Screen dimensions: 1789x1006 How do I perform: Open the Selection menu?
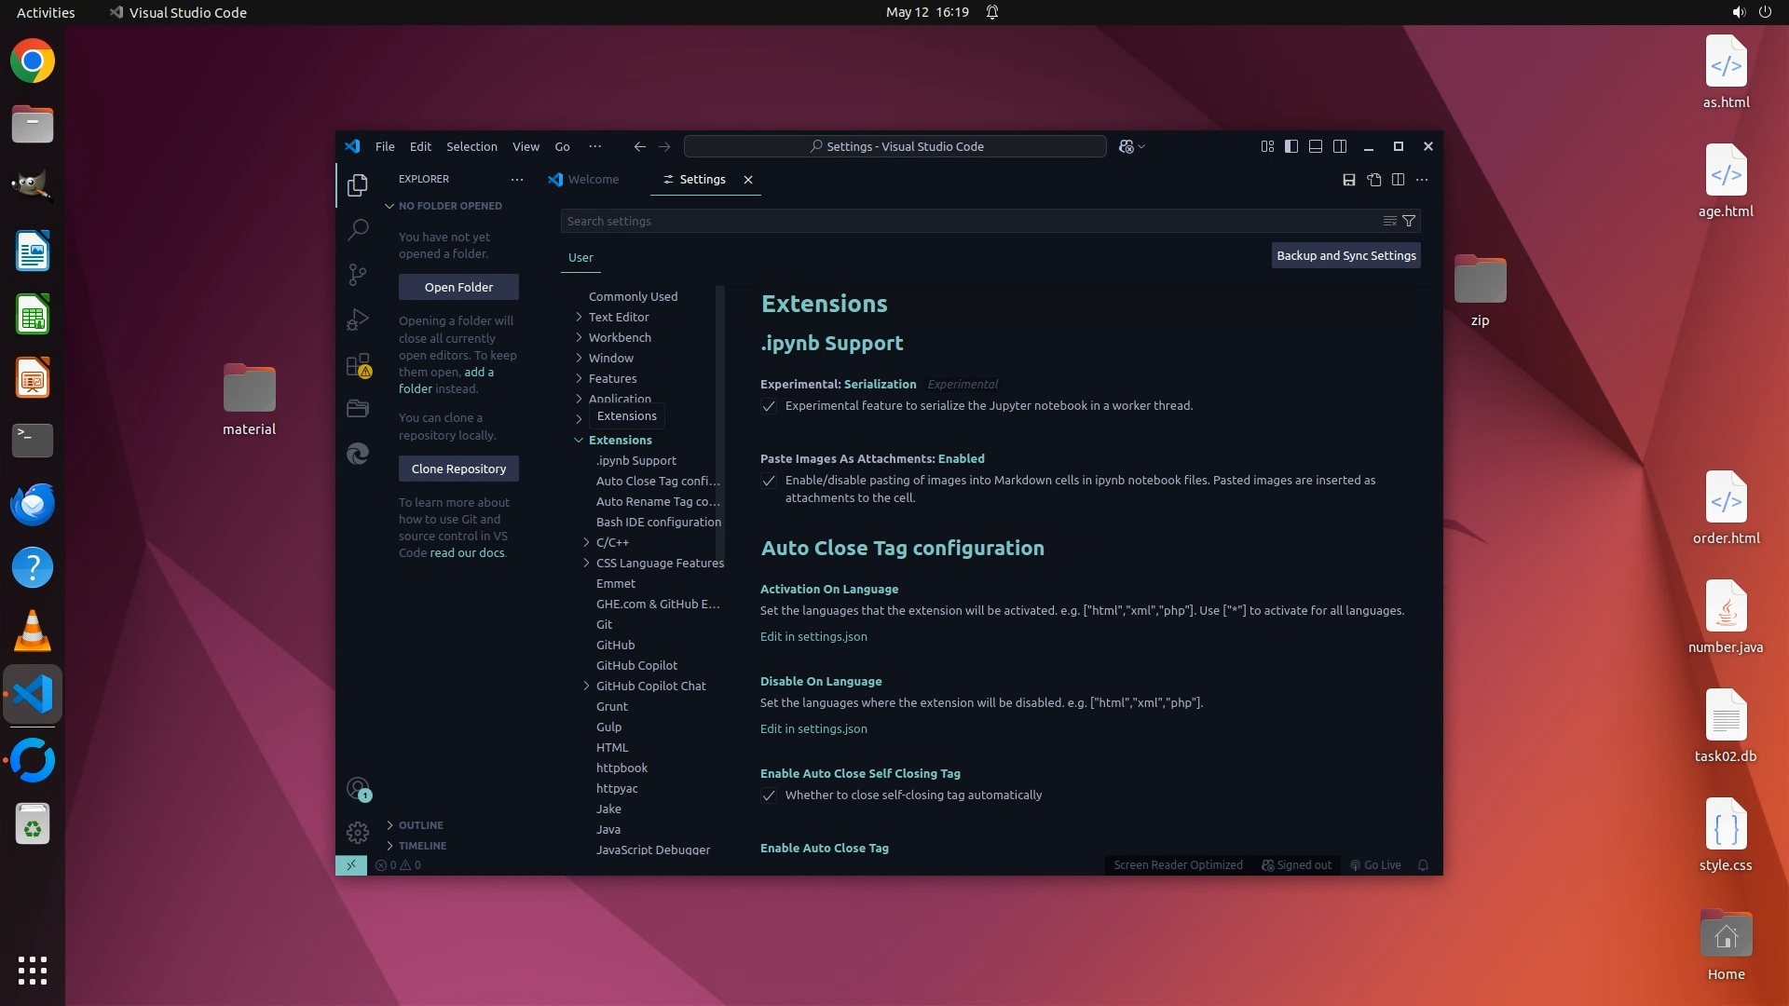tap(471, 147)
